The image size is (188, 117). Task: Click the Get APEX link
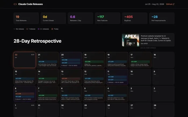tap(144, 44)
